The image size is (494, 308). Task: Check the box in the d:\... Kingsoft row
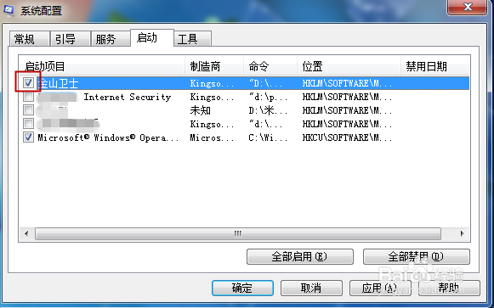(28, 124)
